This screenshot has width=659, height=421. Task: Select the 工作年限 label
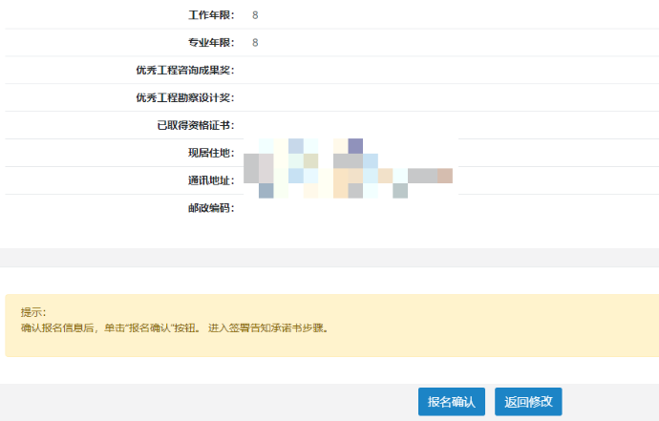tap(211, 15)
